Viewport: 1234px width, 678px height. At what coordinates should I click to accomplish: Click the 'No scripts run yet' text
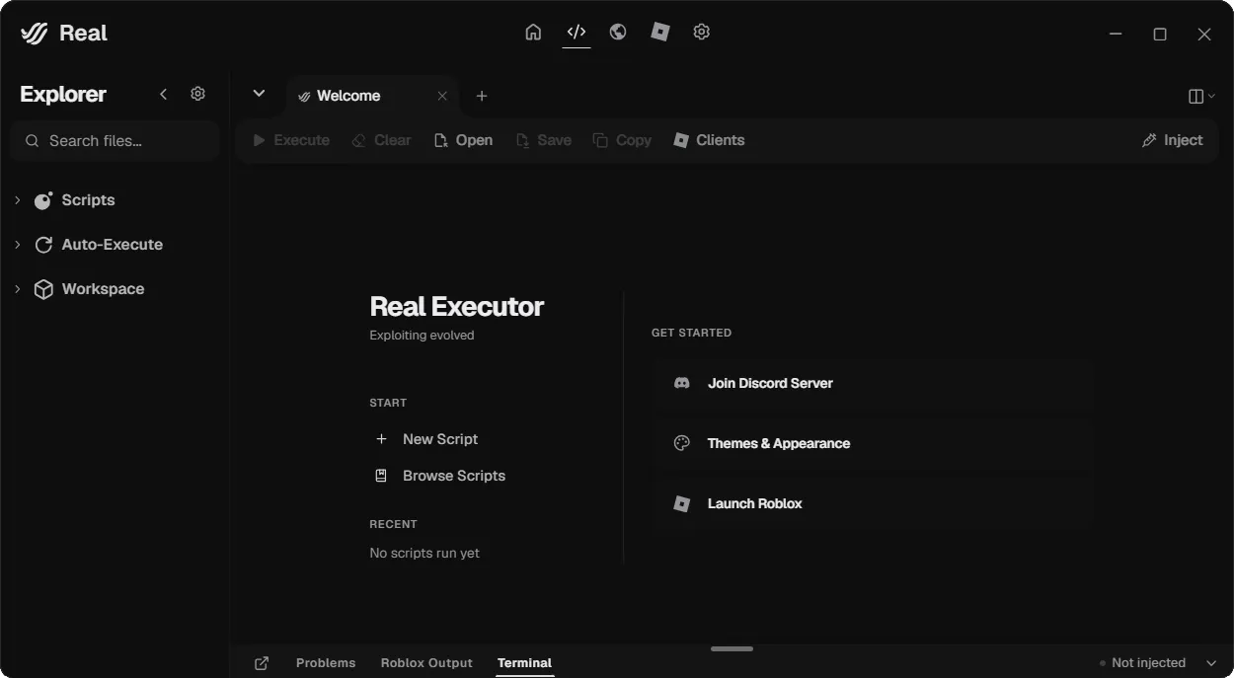[424, 553]
